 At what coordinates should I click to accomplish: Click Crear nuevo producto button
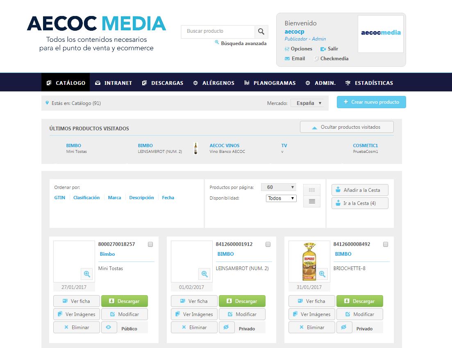point(371,102)
